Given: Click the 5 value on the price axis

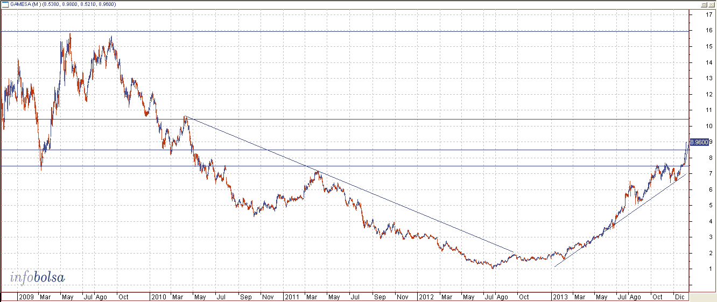Looking at the screenshot, I should [711, 206].
